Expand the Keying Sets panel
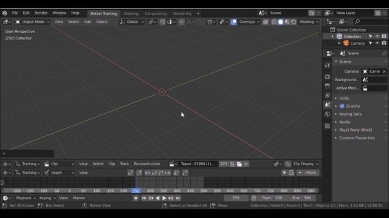This screenshot has height=218, width=389. pos(350,114)
